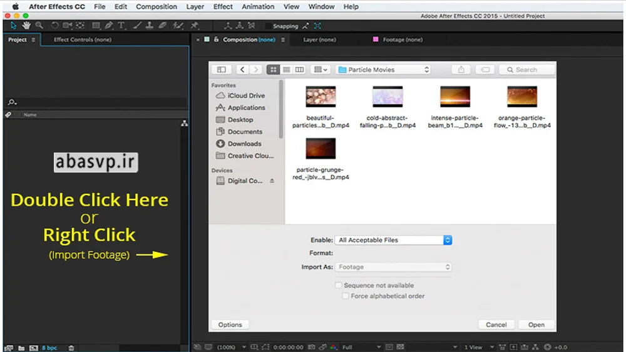Open the 1 View layout dropdown

tap(479, 347)
